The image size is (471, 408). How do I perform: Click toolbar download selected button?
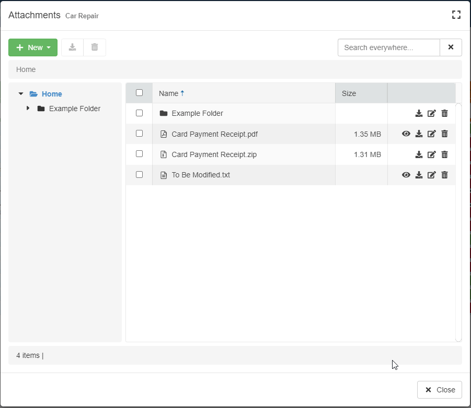tap(73, 47)
